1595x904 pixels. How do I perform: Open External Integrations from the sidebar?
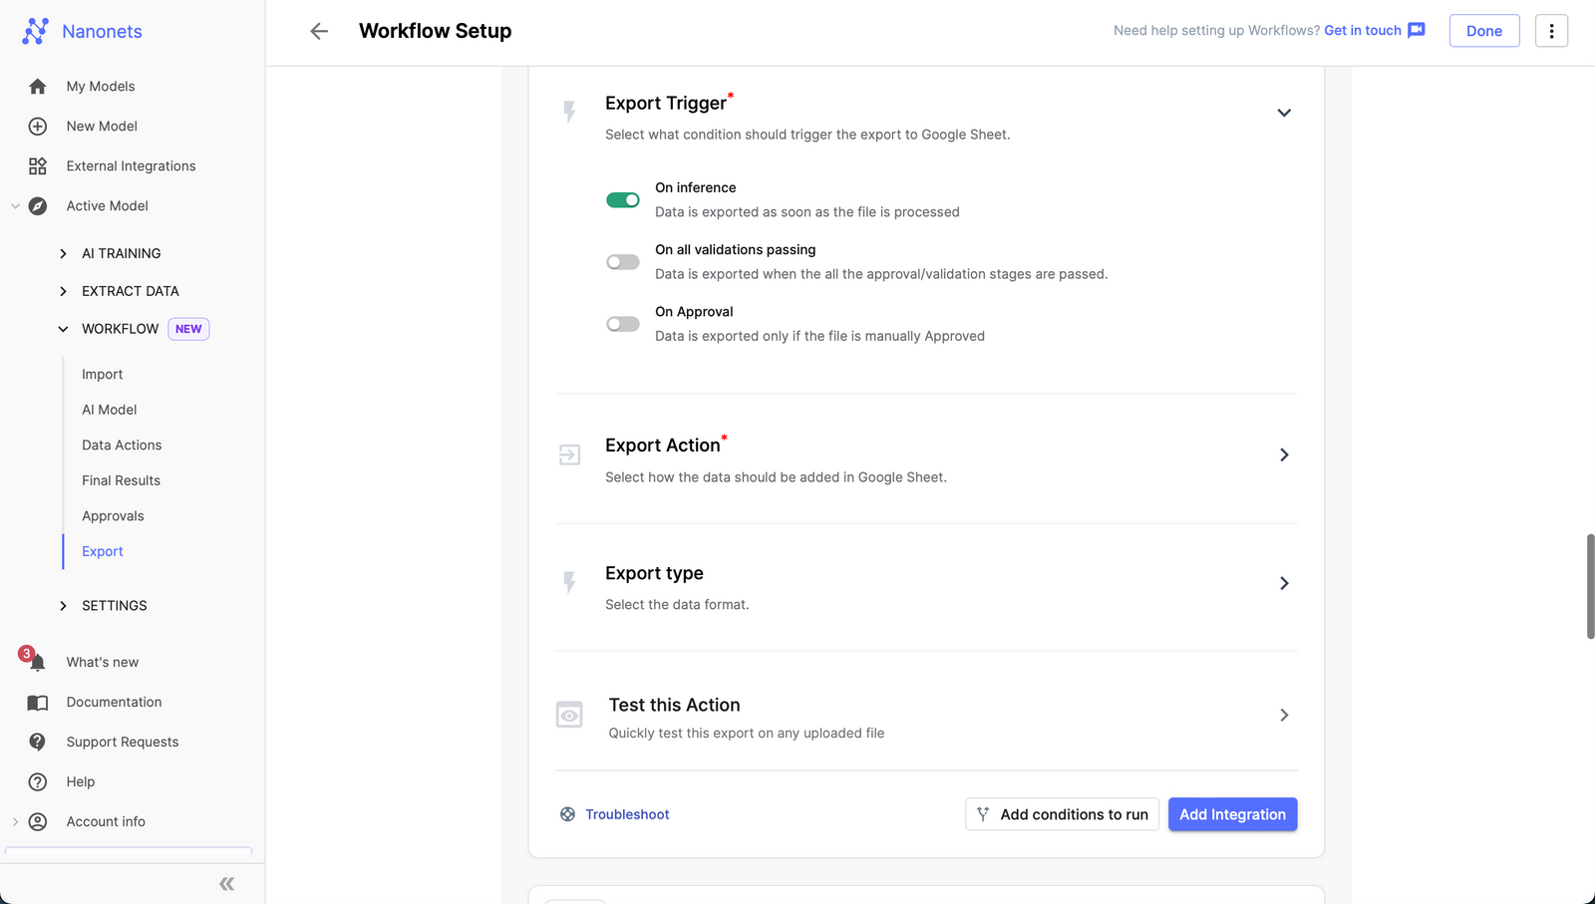point(131,165)
